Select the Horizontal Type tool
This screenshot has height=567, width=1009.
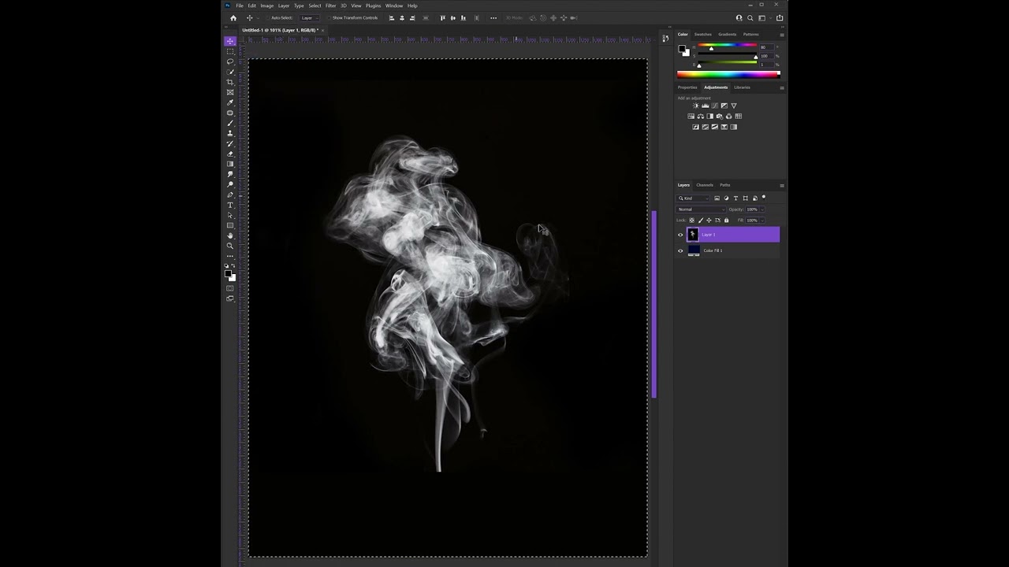pos(230,205)
